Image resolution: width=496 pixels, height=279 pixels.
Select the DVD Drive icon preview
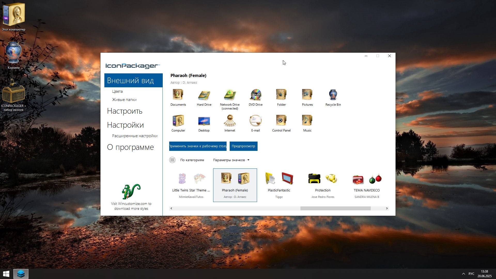pyautogui.click(x=255, y=95)
